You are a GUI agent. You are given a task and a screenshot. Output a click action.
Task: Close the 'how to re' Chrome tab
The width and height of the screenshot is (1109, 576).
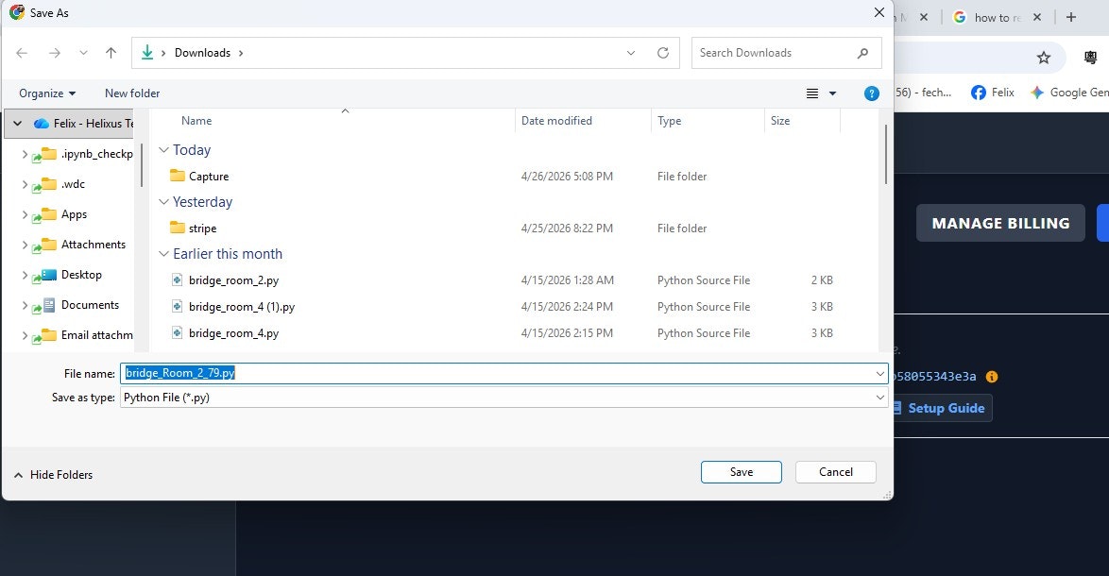click(x=1037, y=18)
